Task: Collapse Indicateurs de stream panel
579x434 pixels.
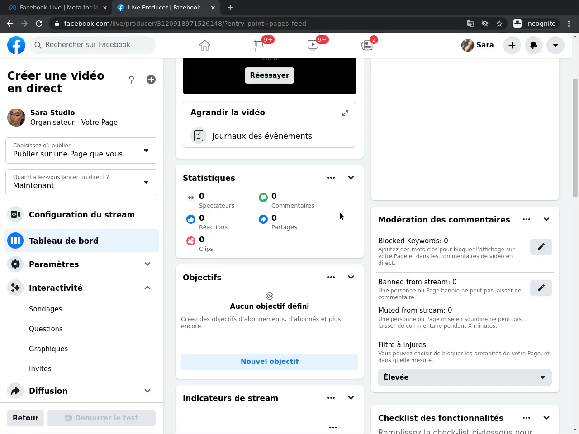Action: tap(351, 398)
